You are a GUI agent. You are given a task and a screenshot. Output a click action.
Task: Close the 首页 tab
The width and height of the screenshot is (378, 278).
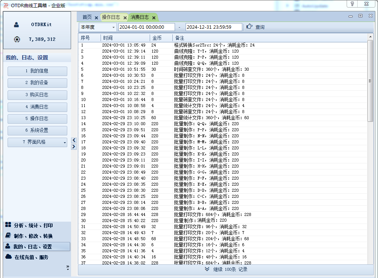(96, 18)
